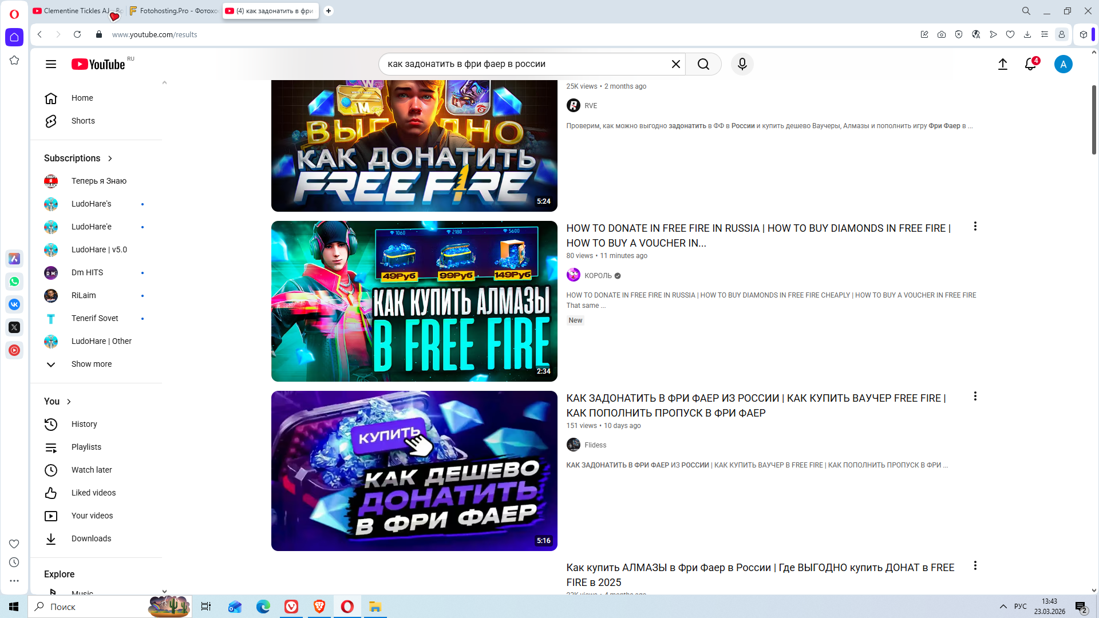Clear the search query with X

coord(676,64)
